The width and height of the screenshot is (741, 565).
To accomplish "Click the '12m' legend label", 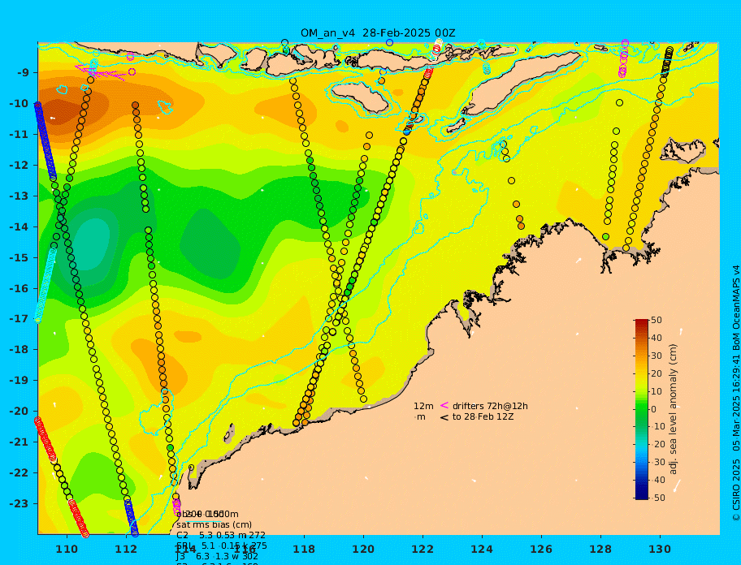I will (x=423, y=406).
